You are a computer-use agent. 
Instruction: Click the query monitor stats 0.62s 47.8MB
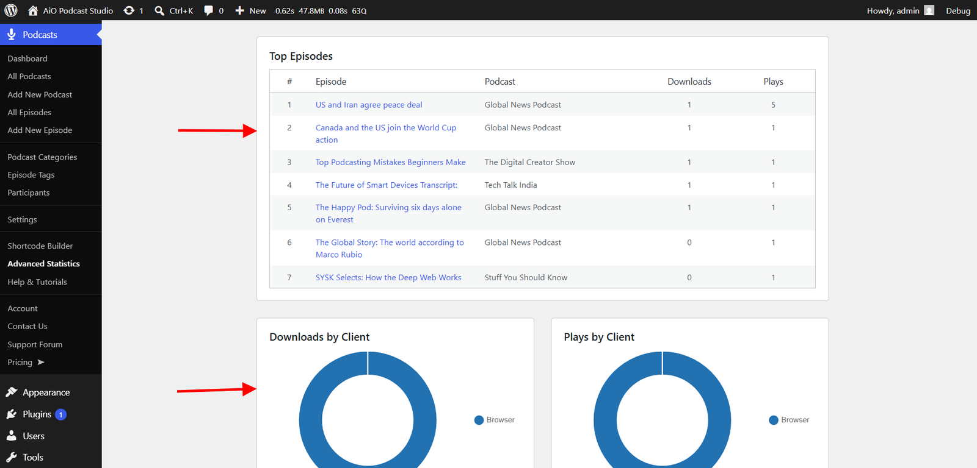[x=321, y=10]
